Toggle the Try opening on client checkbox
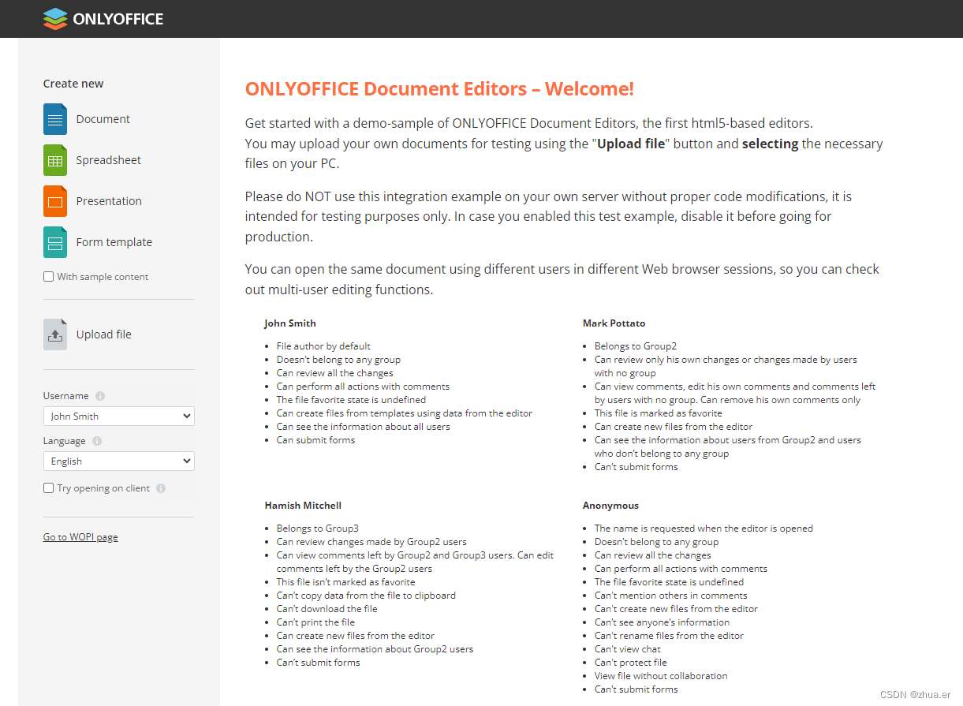 click(x=49, y=488)
